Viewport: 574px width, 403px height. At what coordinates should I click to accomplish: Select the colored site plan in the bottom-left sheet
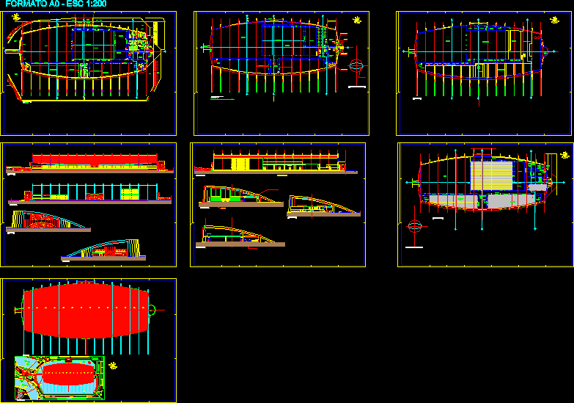59,377
